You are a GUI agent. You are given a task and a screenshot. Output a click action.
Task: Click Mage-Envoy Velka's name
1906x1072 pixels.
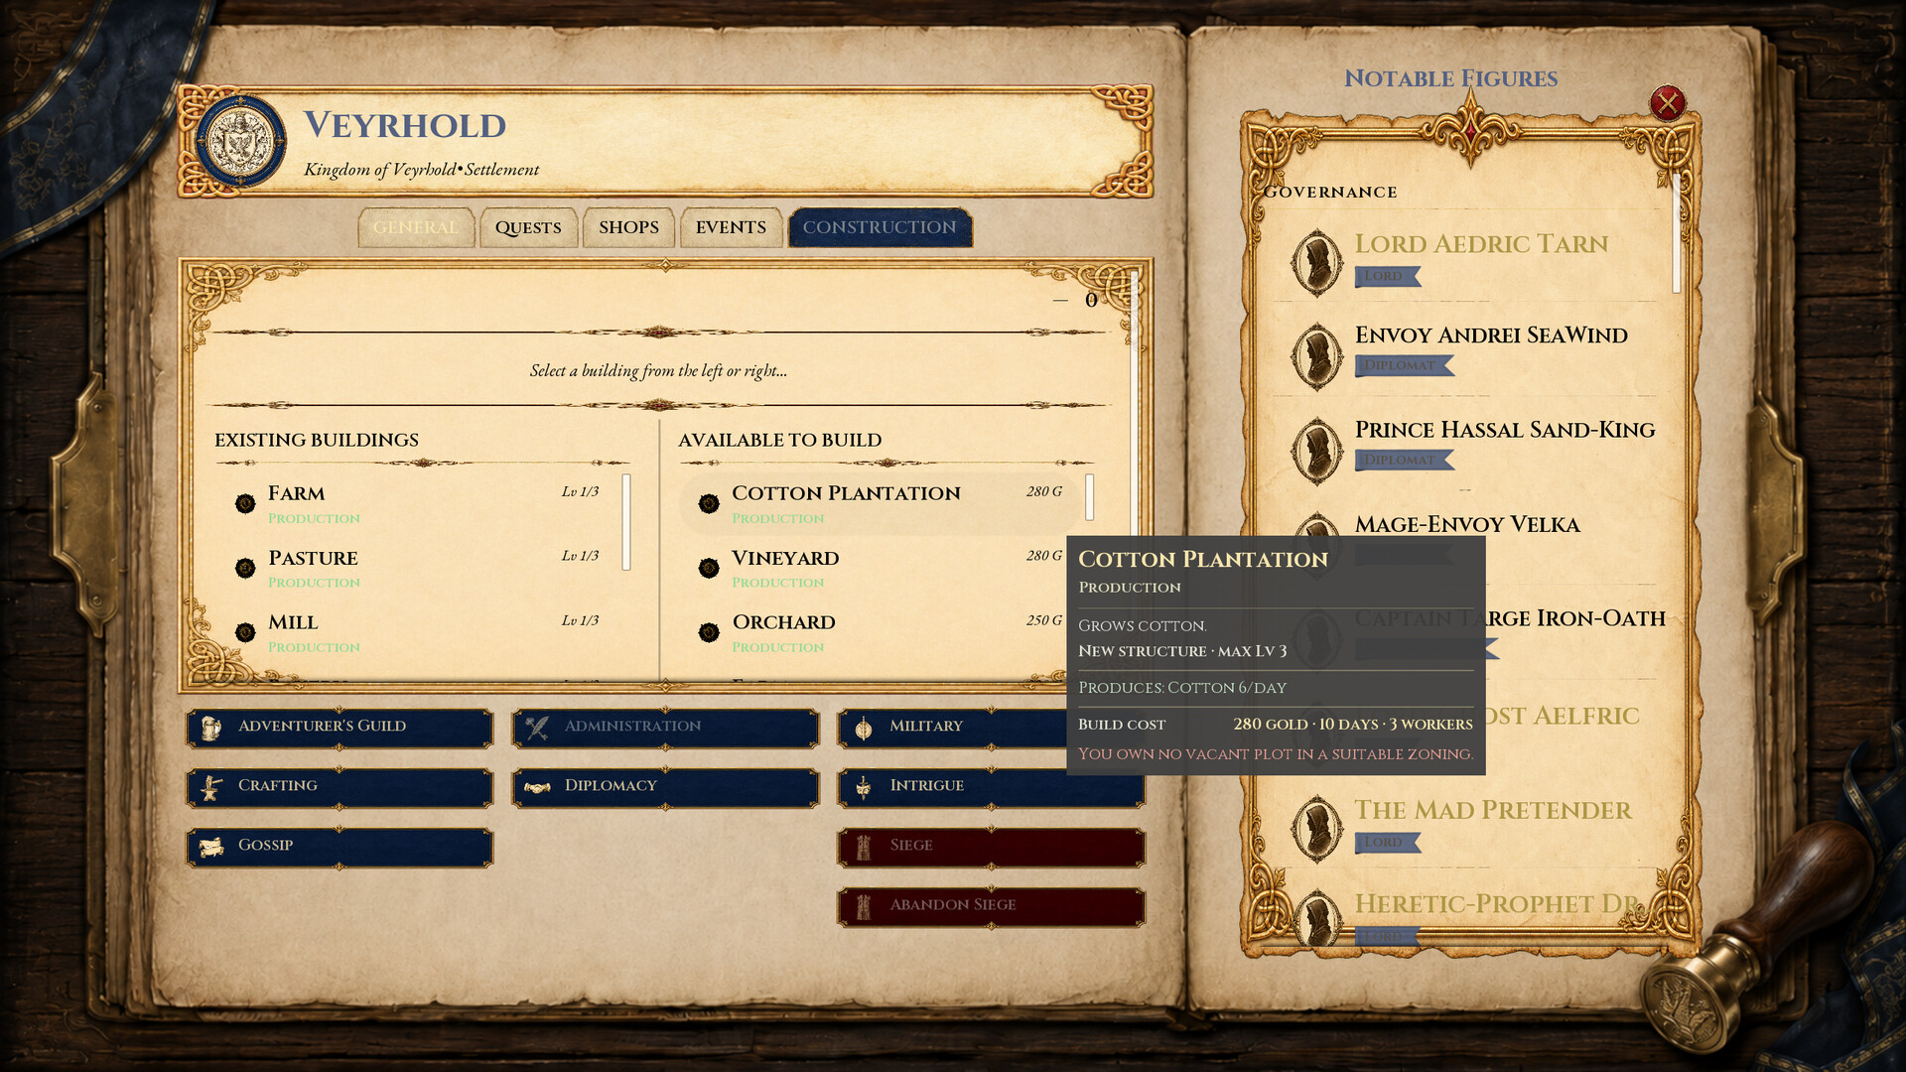click(1467, 524)
